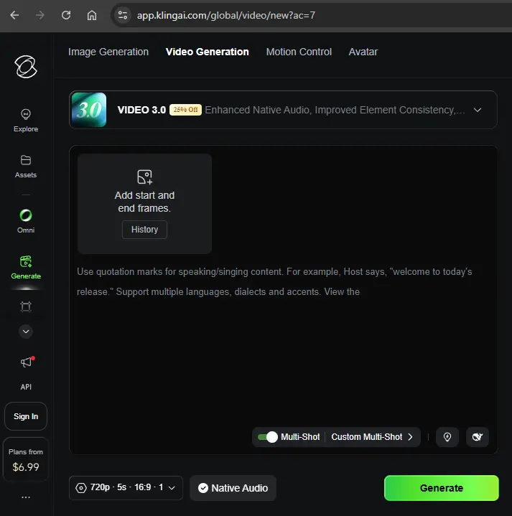
Task: Click the browser forward arrow
Action: click(39, 15)
